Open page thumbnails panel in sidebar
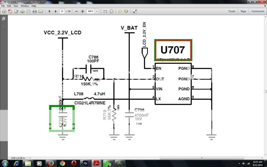The image size is (267, 167). [4, 19]
